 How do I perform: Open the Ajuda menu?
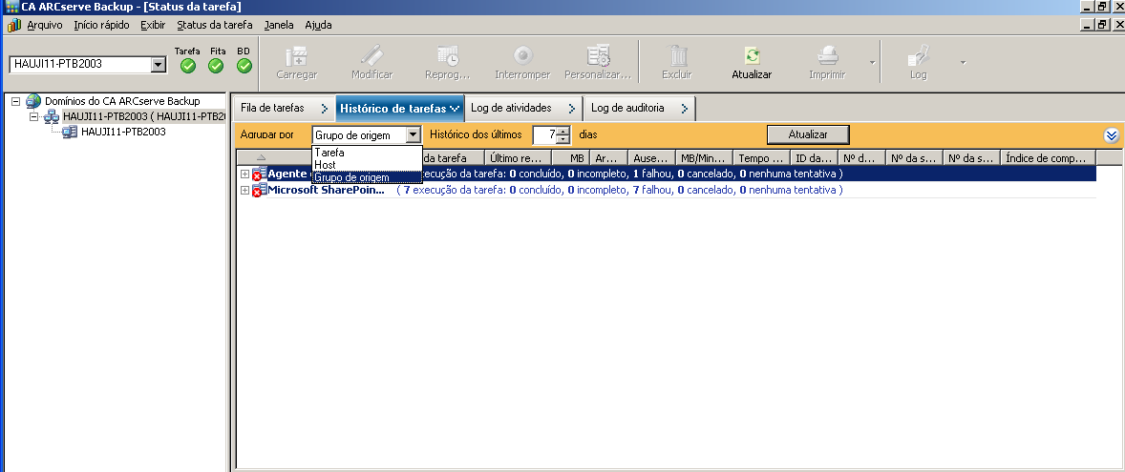coord(318,25)
